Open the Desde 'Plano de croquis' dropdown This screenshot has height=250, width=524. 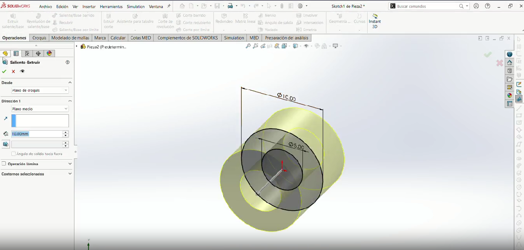(40, 90)
